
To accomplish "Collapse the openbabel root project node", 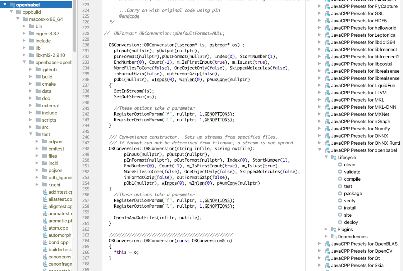I will tap(5, 5).
